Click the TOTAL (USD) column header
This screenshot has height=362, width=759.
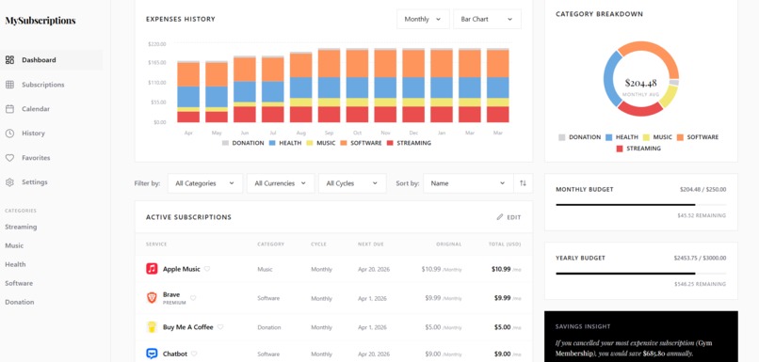505,244
